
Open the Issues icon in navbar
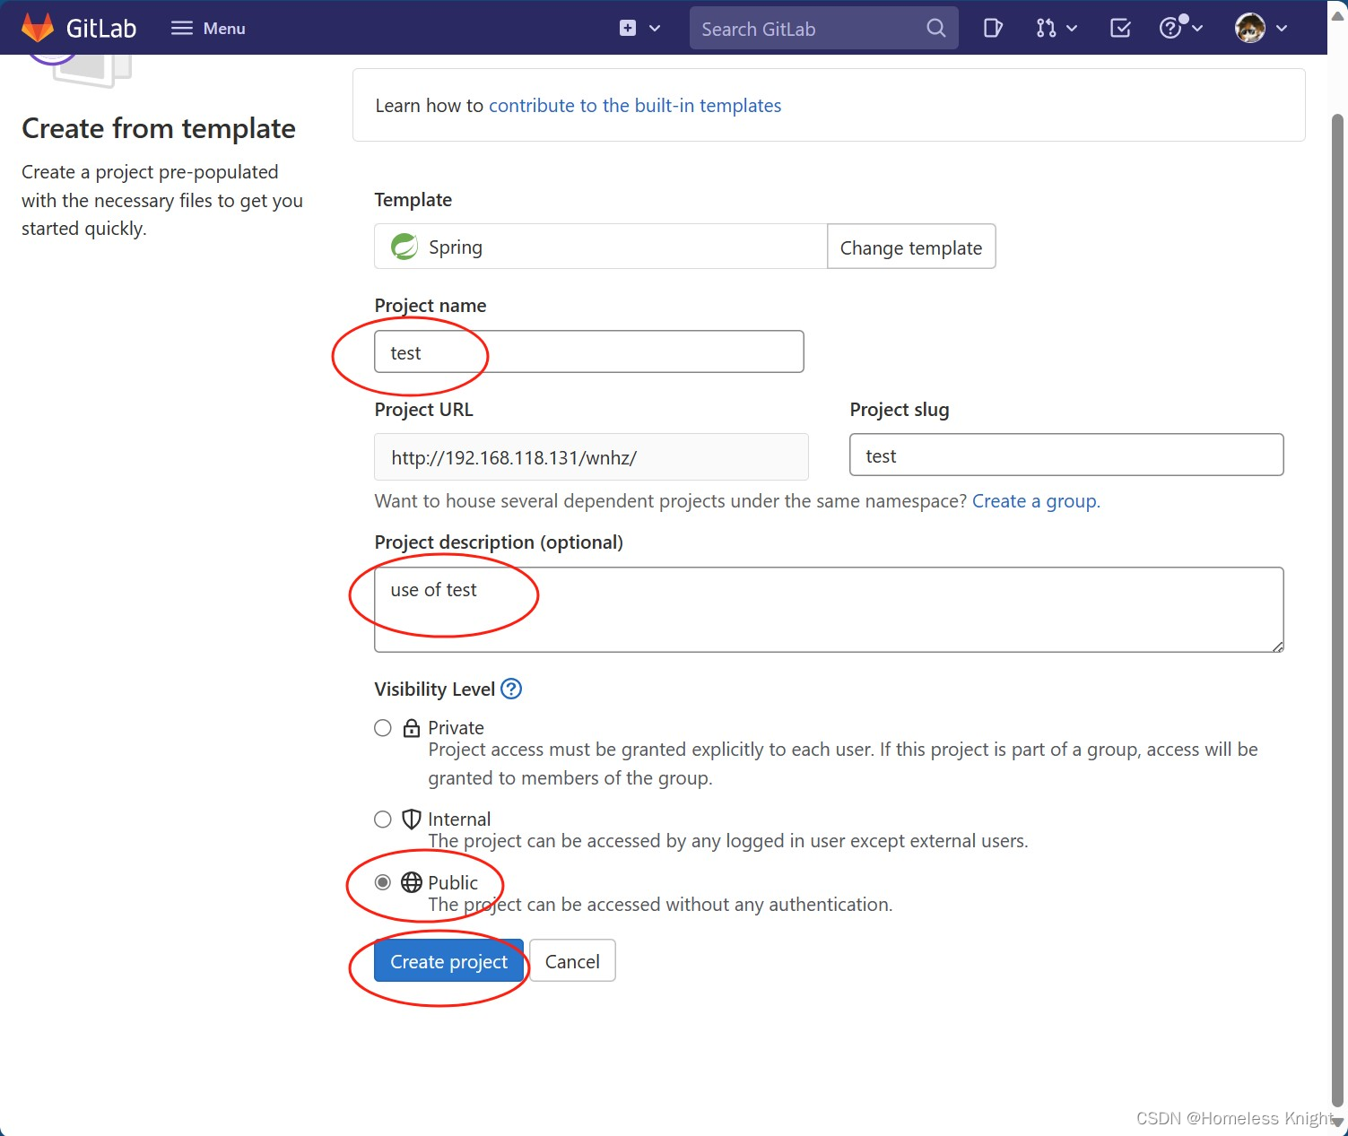click(x=993, y=28)
